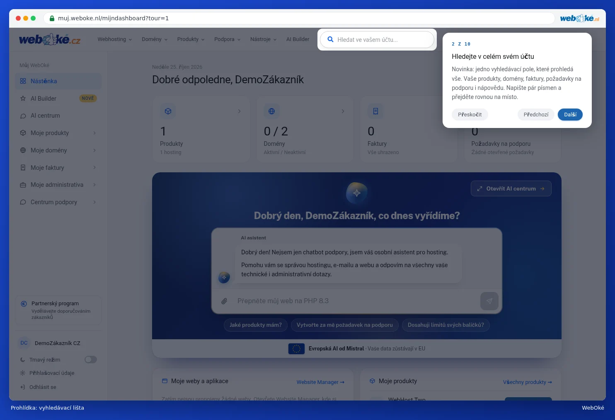Send the AI chat message with arrow icon
The width and height of the screenshot is (615, 420).
489,301
